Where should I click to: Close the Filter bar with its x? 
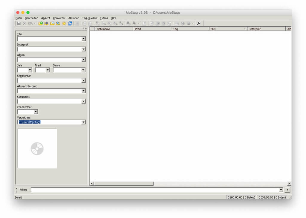pos(16,188)
